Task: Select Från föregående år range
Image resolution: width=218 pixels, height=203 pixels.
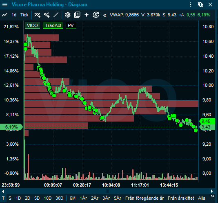Action: pyautogui.click(x=145, y=198)
